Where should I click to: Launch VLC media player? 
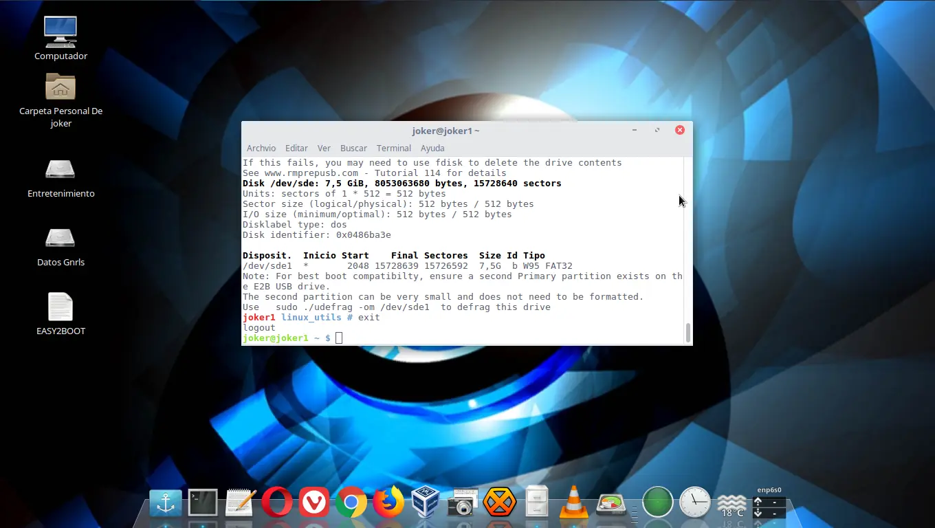coord(573,503)
